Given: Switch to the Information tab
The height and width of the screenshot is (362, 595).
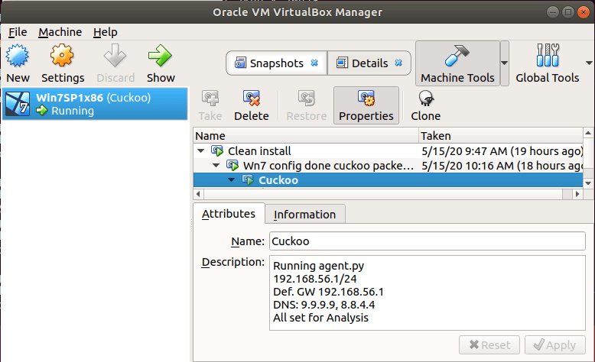Looking at the screenshot, I should click(304, 215).
